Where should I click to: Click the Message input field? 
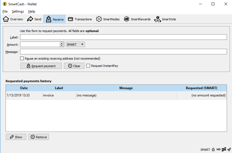(x=123, y=52)
